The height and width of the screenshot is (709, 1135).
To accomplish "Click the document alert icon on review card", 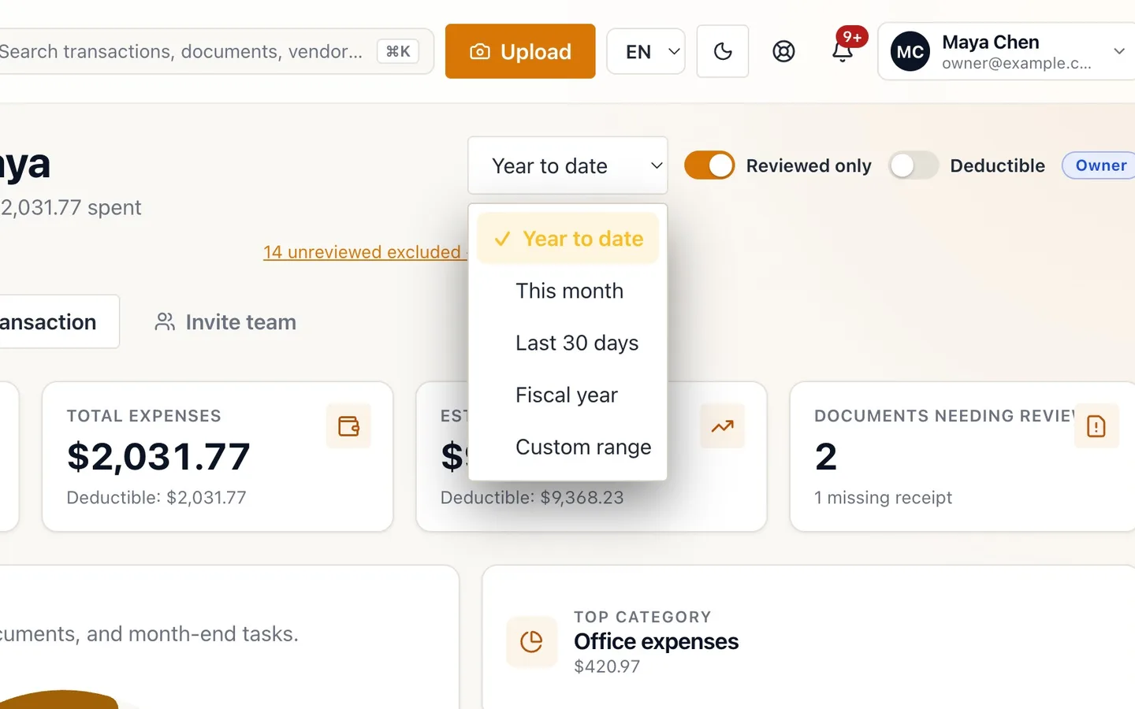I will 1096,426.
